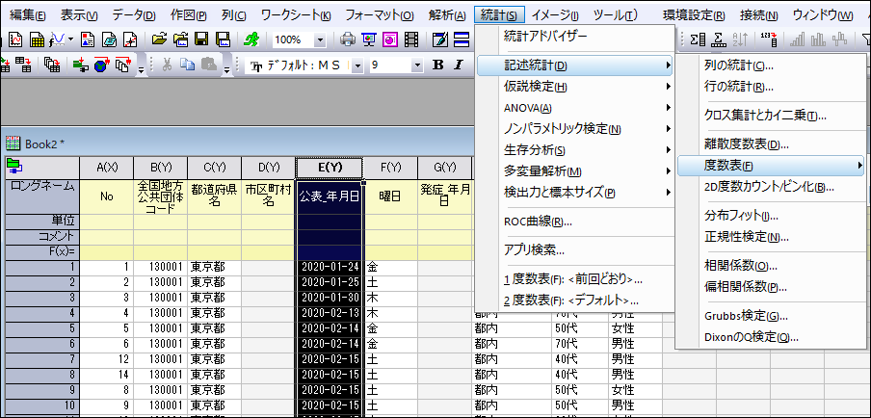This screenshot has width=871, height=418.
Task: Click the Statistics on Rows sigma icon
Action: click(720, 39)
